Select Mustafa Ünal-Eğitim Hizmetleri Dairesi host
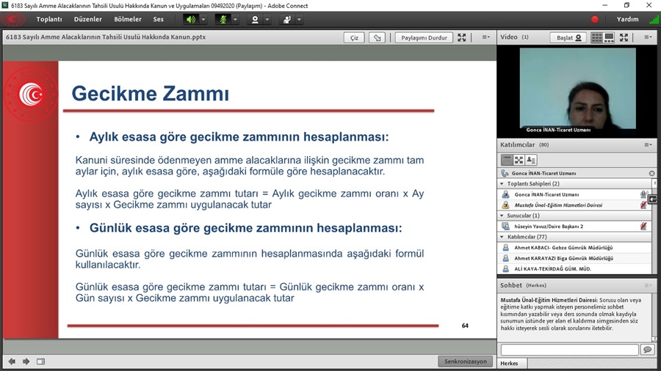The image size is (661, 371). coord(558,205)
